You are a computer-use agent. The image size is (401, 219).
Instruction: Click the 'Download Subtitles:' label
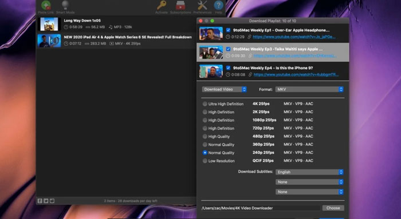(x=255, y=172)
